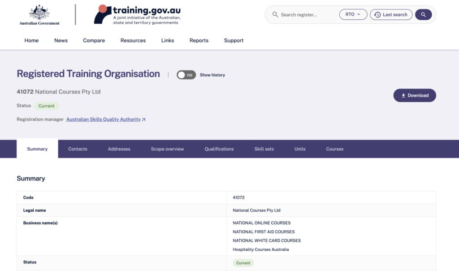The width and height of the screenshot is (459, 271).
Task: Switch to the Addresses tab
Action: click(x=119, y=149)
